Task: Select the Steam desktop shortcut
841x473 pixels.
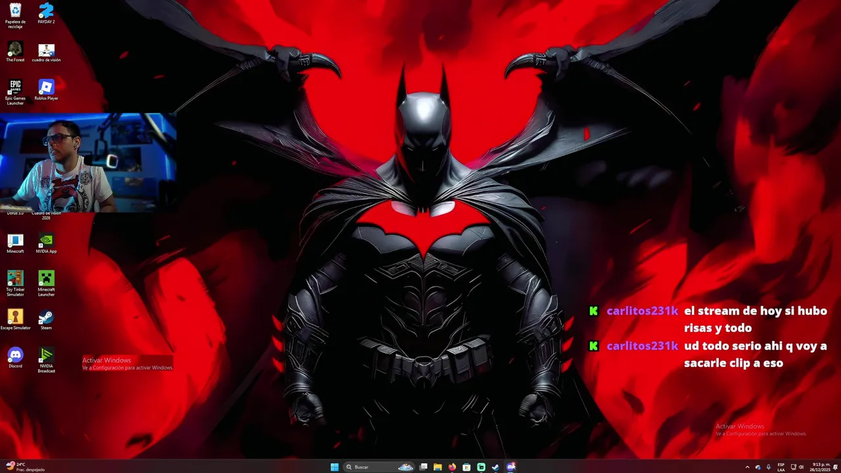Action: [46, 320]
